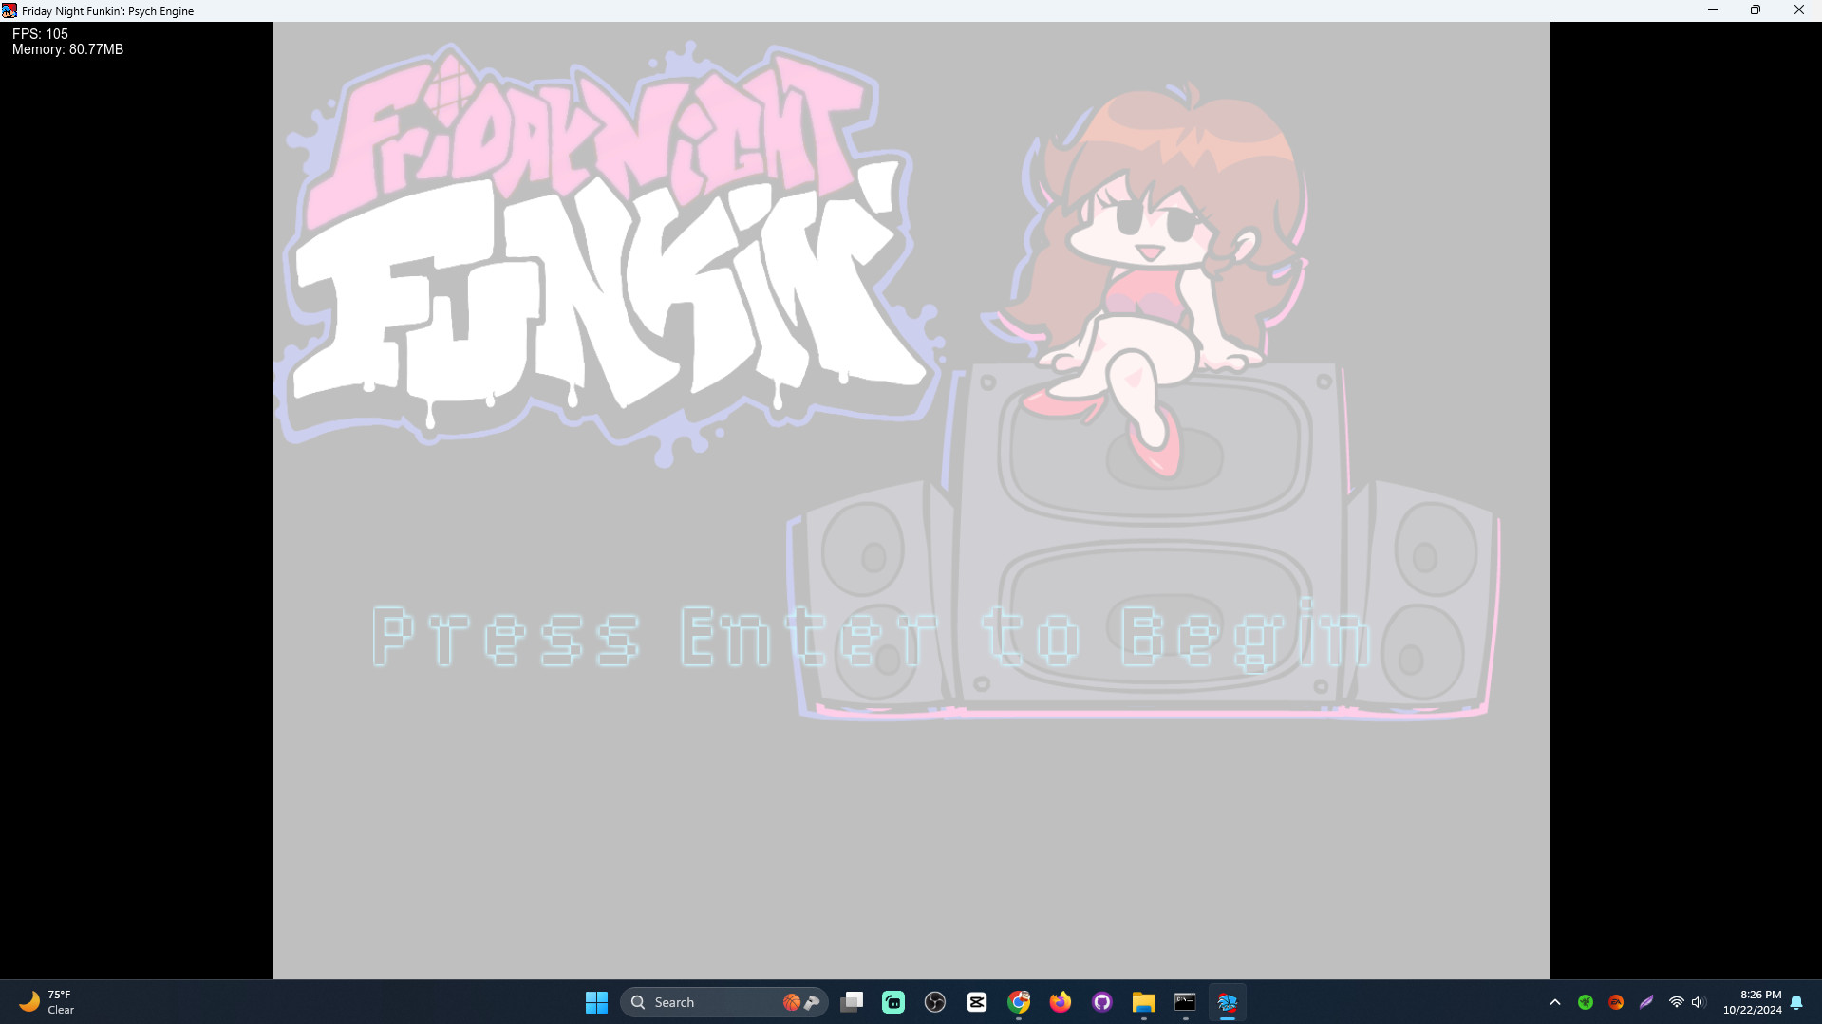
Task: Open the Windows Start menu
Action: point(596,1002)
